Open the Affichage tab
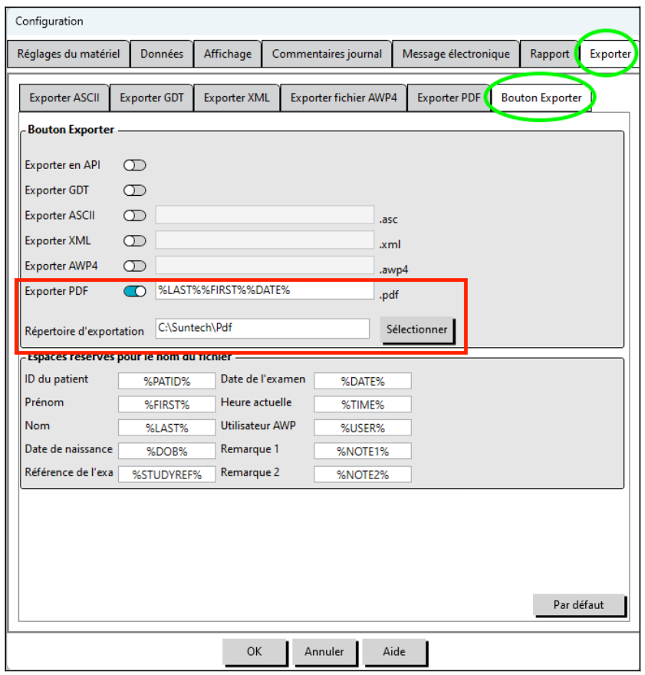The width and height of the screenshot is (645, 675). (x=227, y=54)
